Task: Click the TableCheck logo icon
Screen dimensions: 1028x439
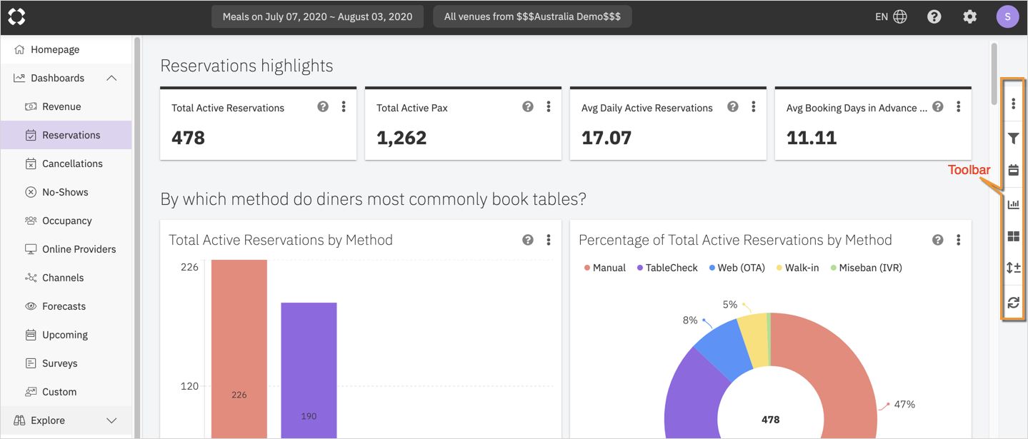Action: point(16,16)
